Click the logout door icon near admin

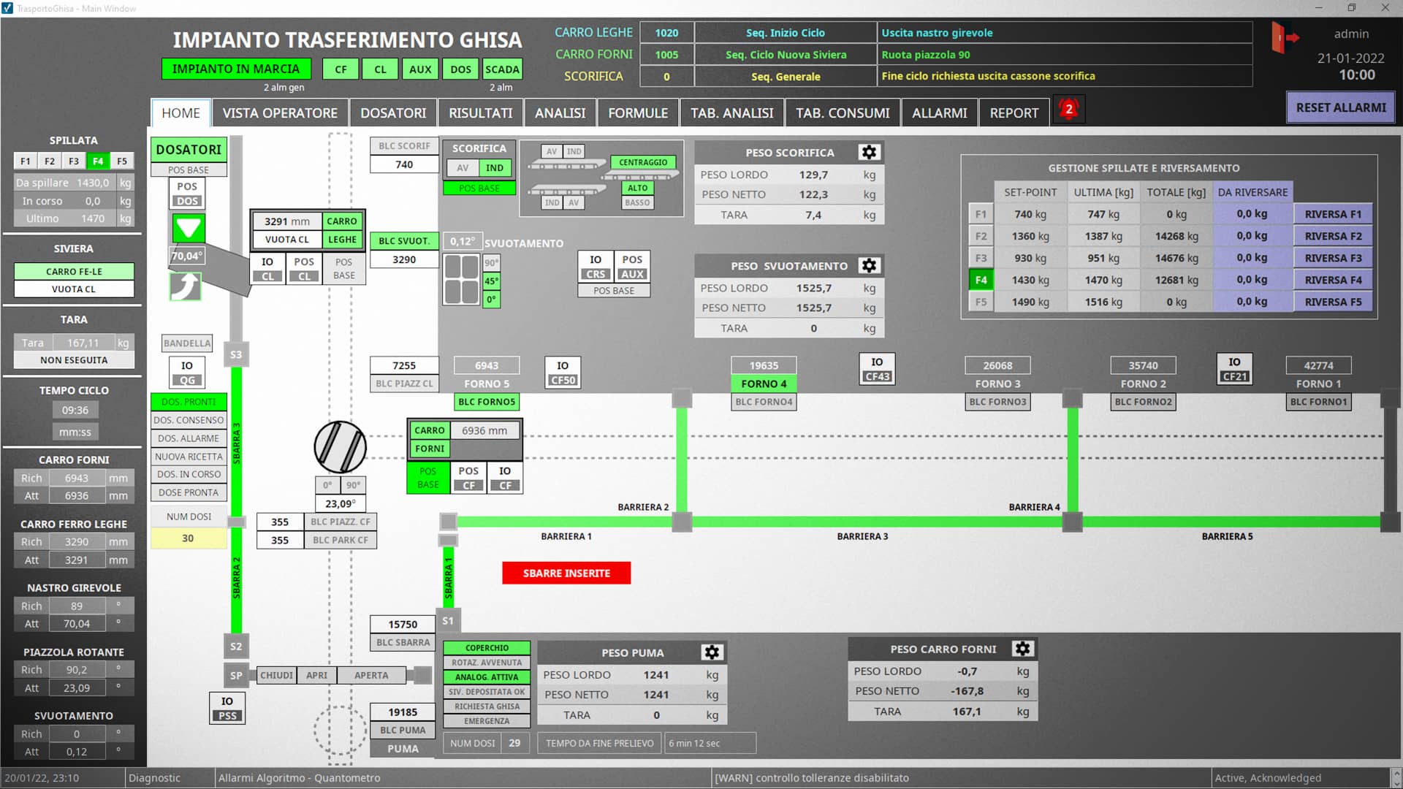tap(1284, 37)
